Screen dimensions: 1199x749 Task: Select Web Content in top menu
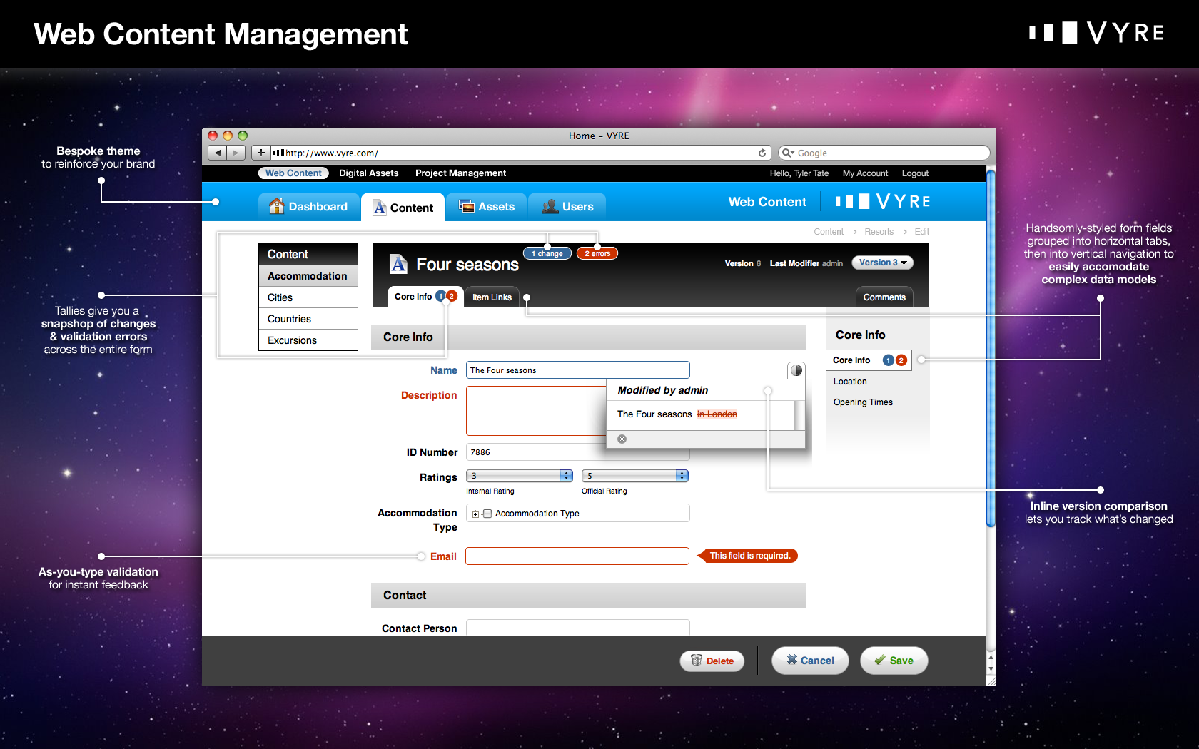pos(293,173)
